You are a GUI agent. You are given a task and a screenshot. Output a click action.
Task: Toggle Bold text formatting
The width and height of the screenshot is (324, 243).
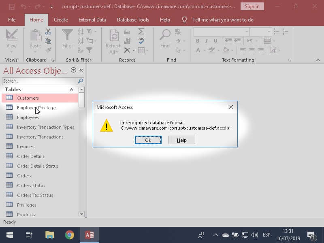pos(198,41)
